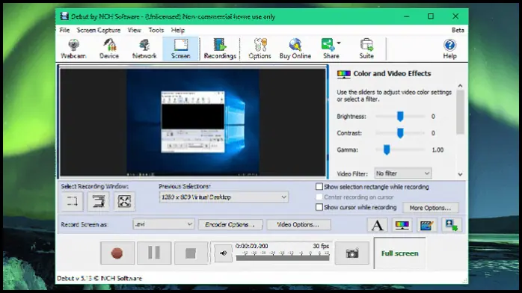Click the Debut version status bar text
The image size is (522, 293).
99,278
